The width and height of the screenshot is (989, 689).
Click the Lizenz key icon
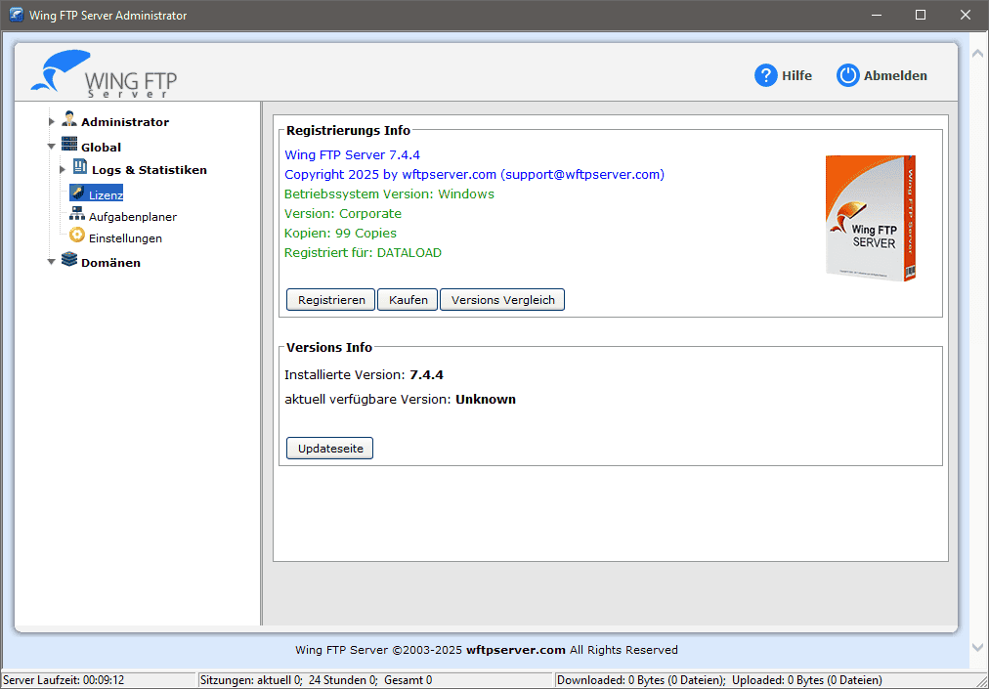(x=78, y=193)
